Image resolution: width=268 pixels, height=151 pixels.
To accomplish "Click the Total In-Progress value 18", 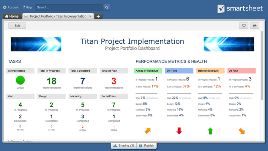I will pos(52,81).
